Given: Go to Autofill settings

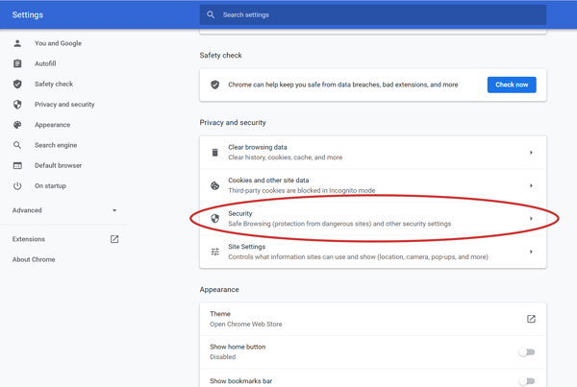Looking at the screenshot, I should (45, 63).
